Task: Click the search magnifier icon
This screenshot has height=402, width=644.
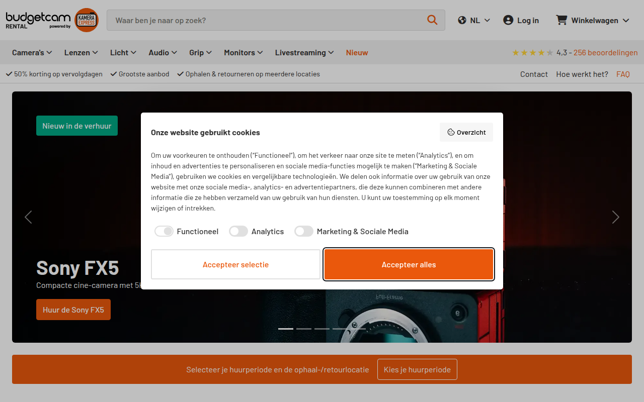Action: [x=432, y=20]
